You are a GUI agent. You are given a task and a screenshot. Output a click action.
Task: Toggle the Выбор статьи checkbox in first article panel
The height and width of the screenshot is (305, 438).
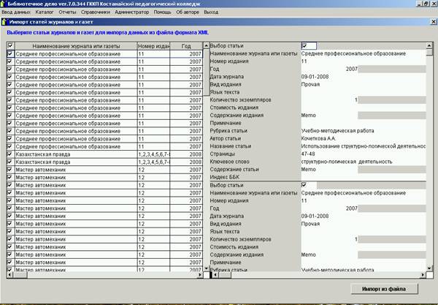tap(304, 45)
